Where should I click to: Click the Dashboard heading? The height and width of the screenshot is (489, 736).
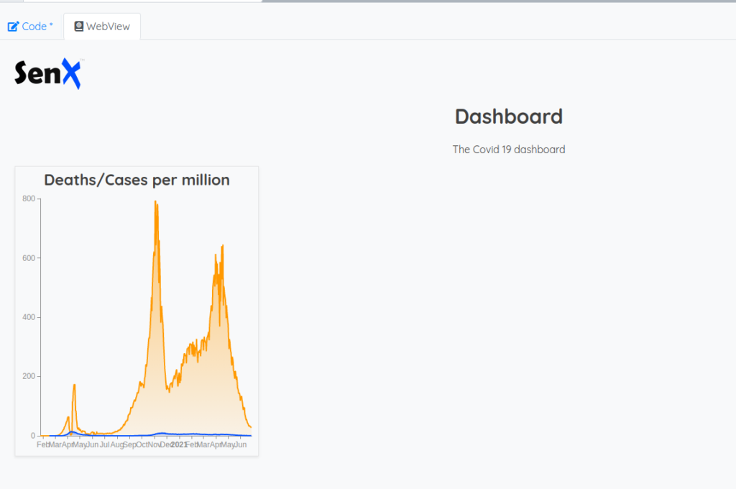click(x=508, y=116)
